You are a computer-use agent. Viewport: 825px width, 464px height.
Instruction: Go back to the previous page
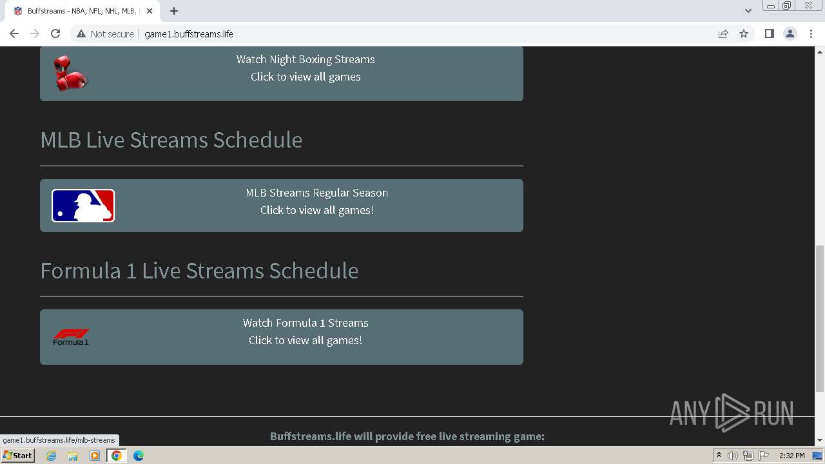point(14,34)
